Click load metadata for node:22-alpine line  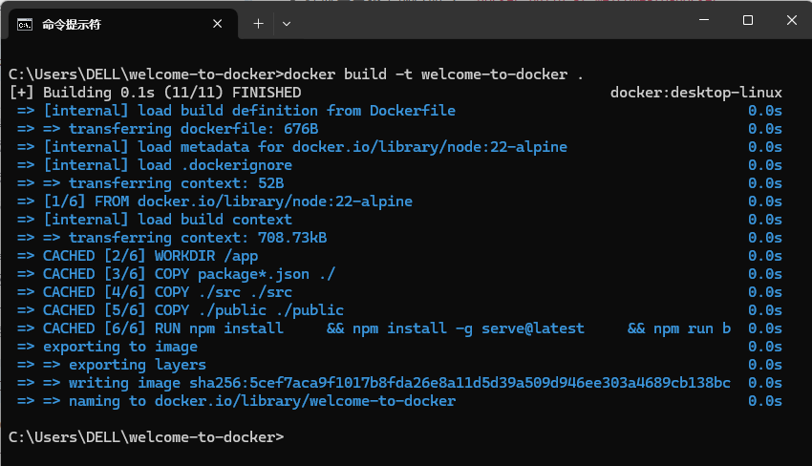(292, 147)
